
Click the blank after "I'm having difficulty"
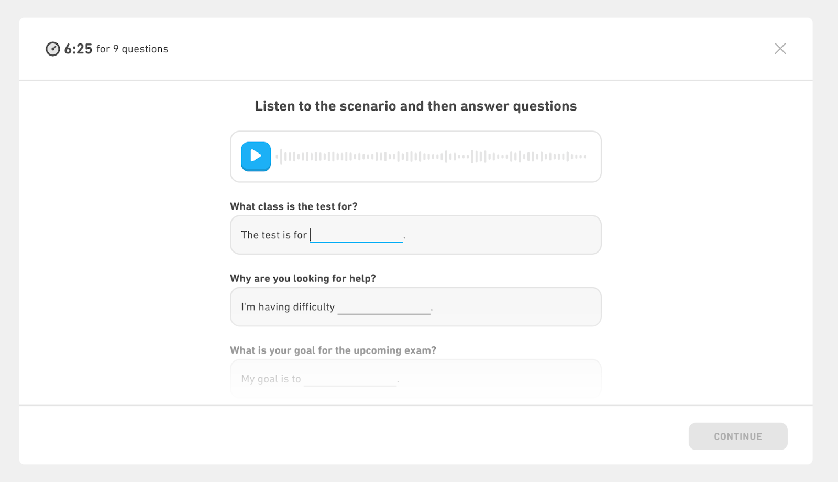pyautogui.click(x=384, y=308)
